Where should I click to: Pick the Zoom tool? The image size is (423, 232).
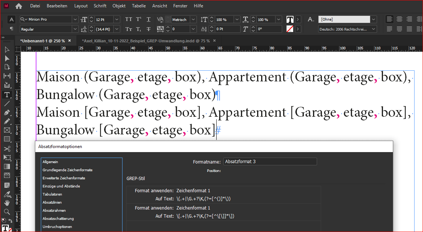tap(7, 212)
